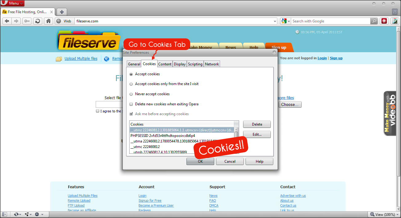
Task: Click the Cancel button
Action: pos(230,162)
